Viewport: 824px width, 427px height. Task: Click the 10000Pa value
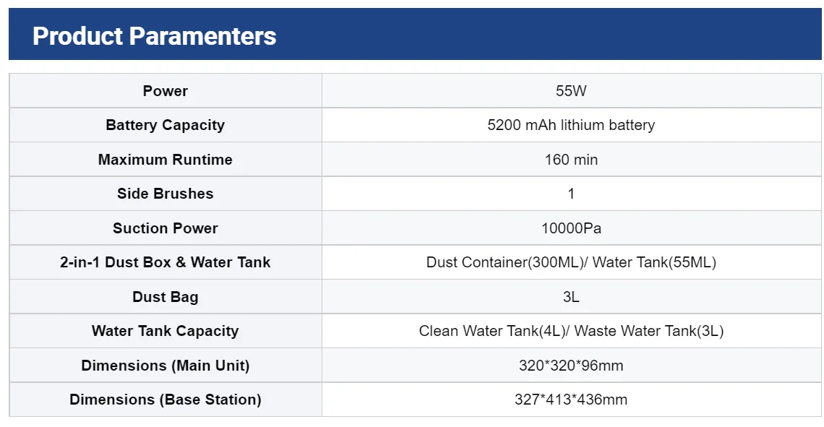point(571,228)
